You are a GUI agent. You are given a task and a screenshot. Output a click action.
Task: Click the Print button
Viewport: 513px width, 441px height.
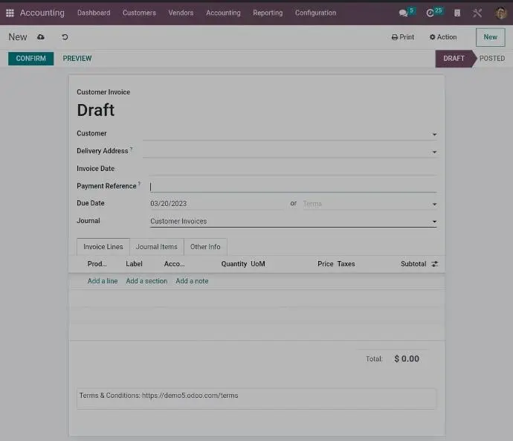pos(403,37)
